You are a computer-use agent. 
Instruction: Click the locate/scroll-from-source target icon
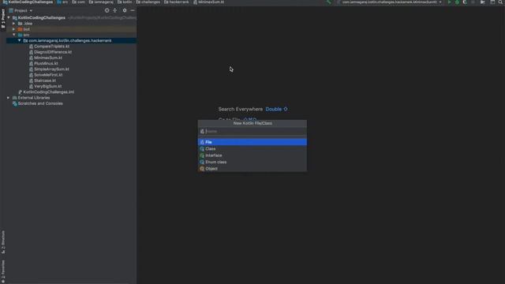point(107,10)
